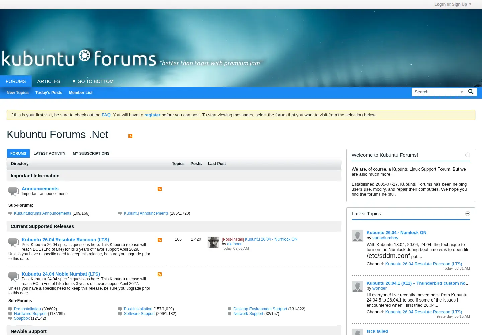Open the Hardware Support sub-forum link
Screen dimensions: 482x335
(x=30, y=314)
